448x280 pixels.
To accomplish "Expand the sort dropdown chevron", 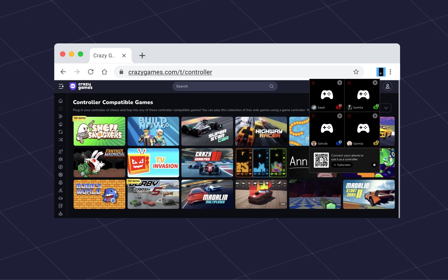I will click(386, 108).
